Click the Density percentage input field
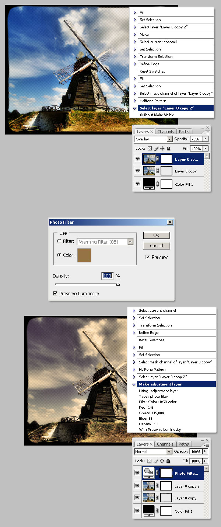Image resolution: width=221 pixels, height=527 pixels. click(107, 276)
